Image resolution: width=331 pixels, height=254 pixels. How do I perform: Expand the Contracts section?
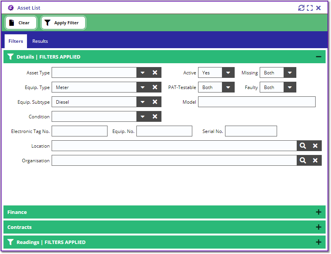tap(319, 227)
